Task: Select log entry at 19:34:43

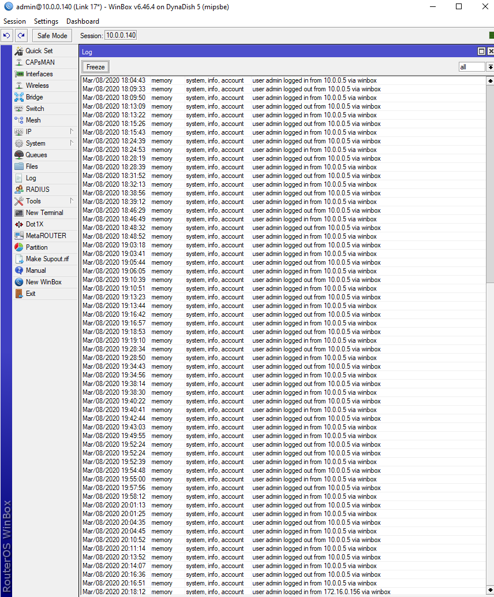Action: [283, 366]
